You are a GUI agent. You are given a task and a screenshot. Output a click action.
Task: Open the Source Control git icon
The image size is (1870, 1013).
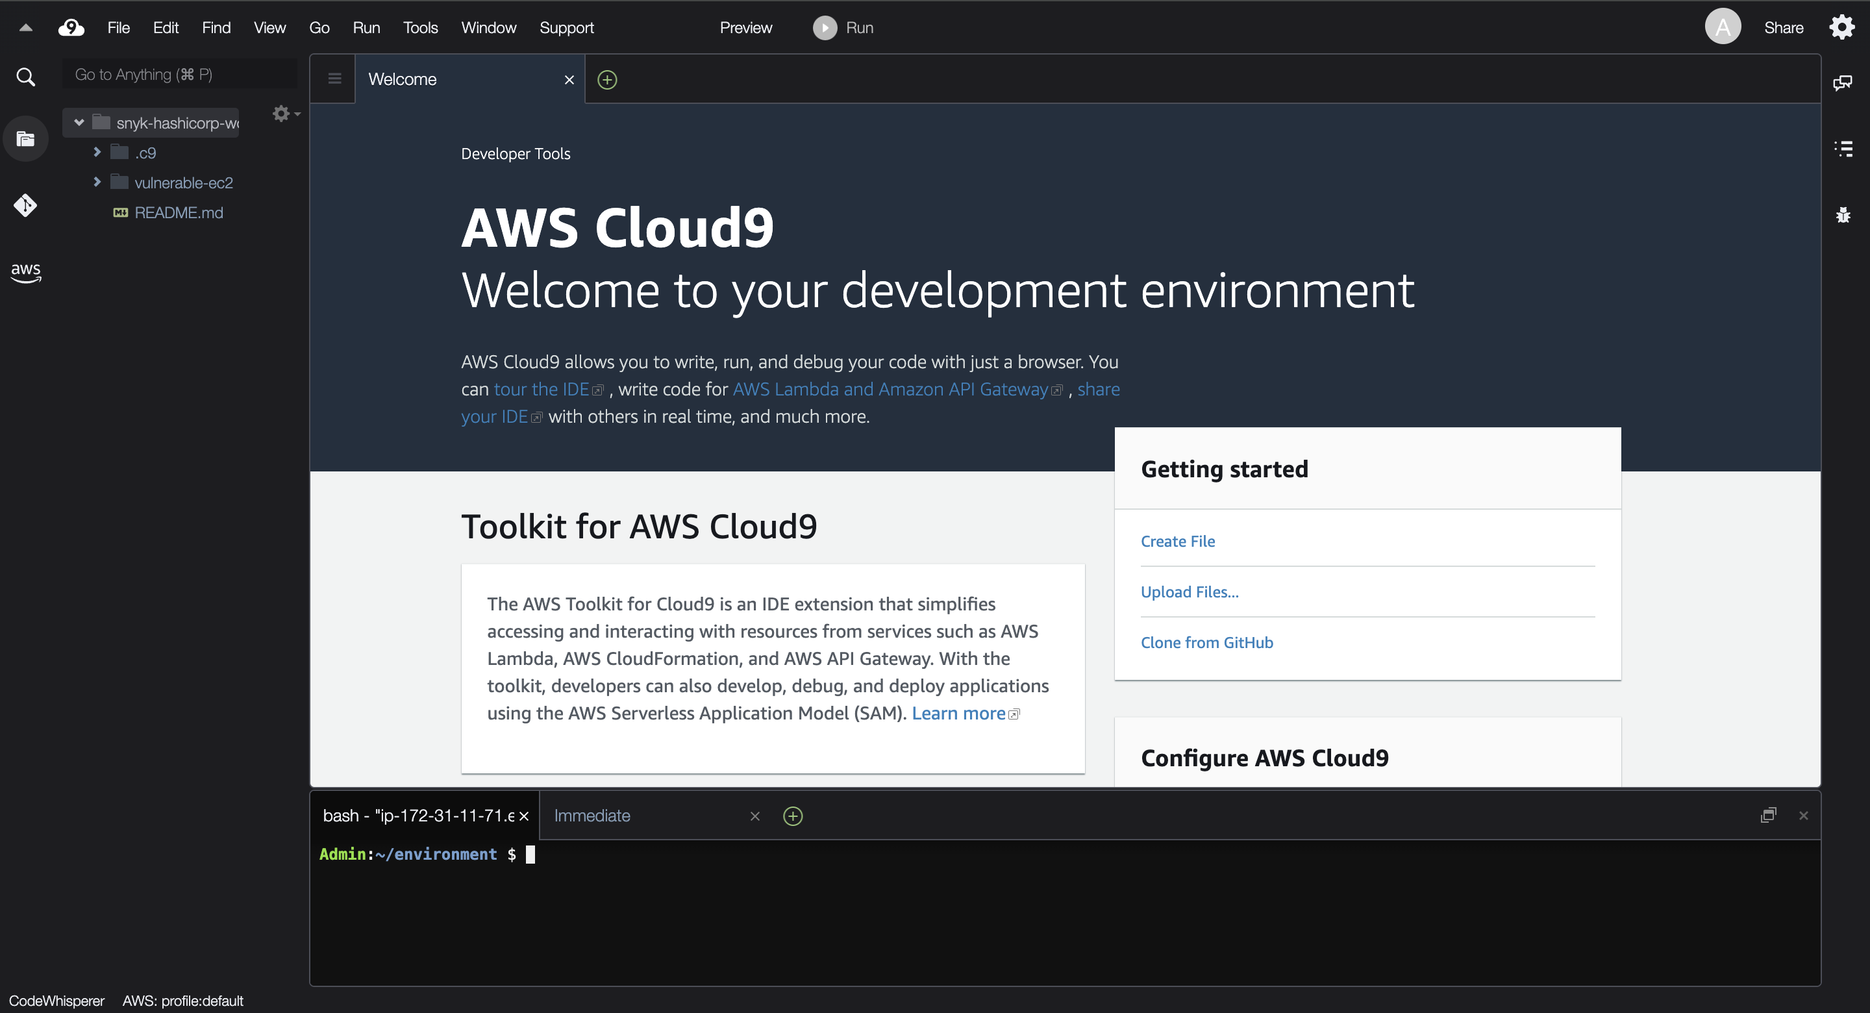25,205
